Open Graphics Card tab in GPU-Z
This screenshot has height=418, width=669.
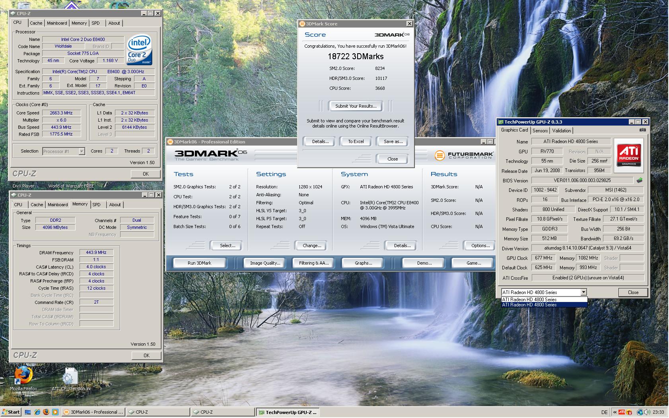[x=514, y=130]
